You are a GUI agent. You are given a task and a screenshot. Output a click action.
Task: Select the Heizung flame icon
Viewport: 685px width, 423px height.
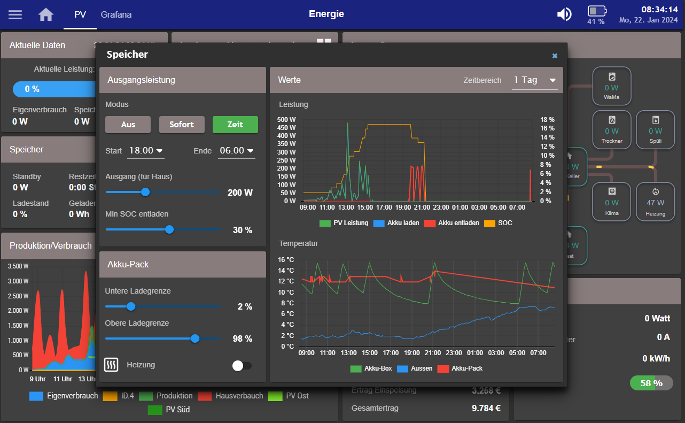coord(655,191)
